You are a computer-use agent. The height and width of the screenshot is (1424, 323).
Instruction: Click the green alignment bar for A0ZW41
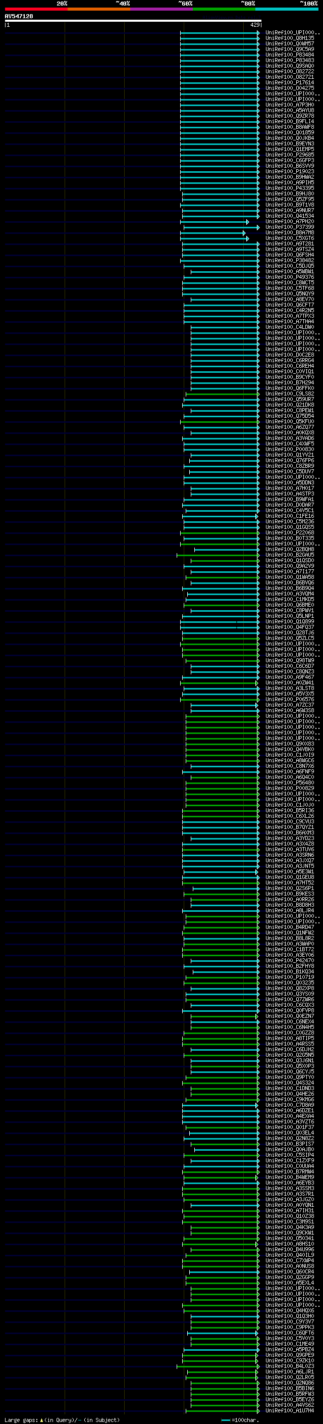(219, 683)
